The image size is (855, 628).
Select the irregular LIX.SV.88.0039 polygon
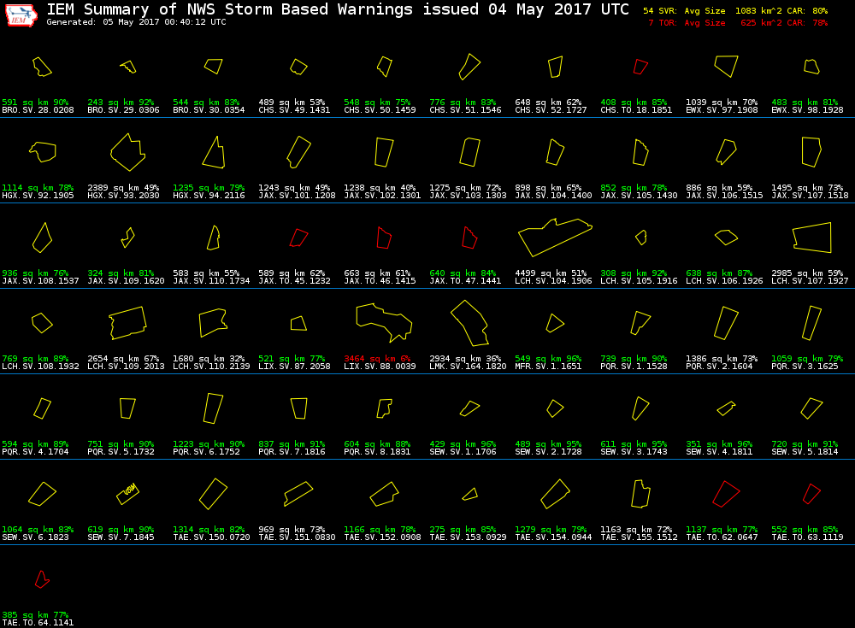click(384, 323)
